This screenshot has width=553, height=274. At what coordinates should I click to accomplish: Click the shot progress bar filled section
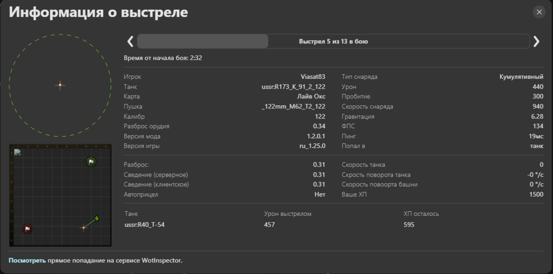pos(203,42)
